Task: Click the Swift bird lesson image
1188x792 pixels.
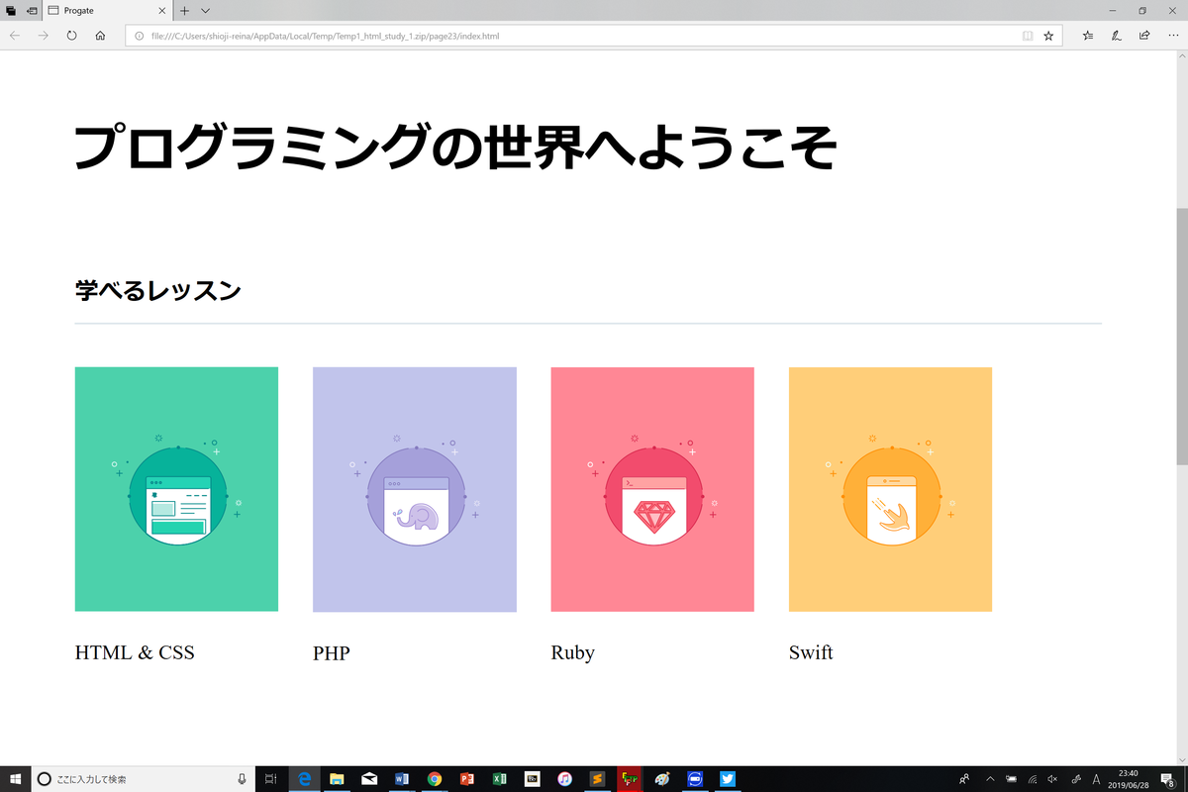Action: 890,489
